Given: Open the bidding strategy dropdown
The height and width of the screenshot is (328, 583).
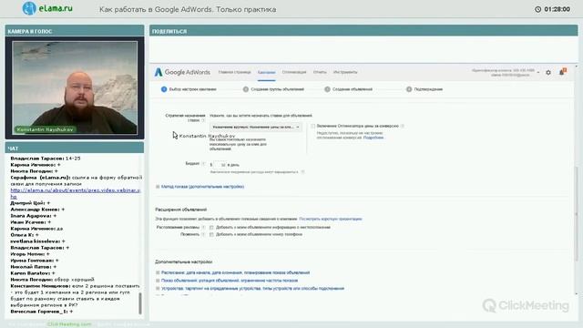Looking at the screenshot, I should [x=256, y=128].
